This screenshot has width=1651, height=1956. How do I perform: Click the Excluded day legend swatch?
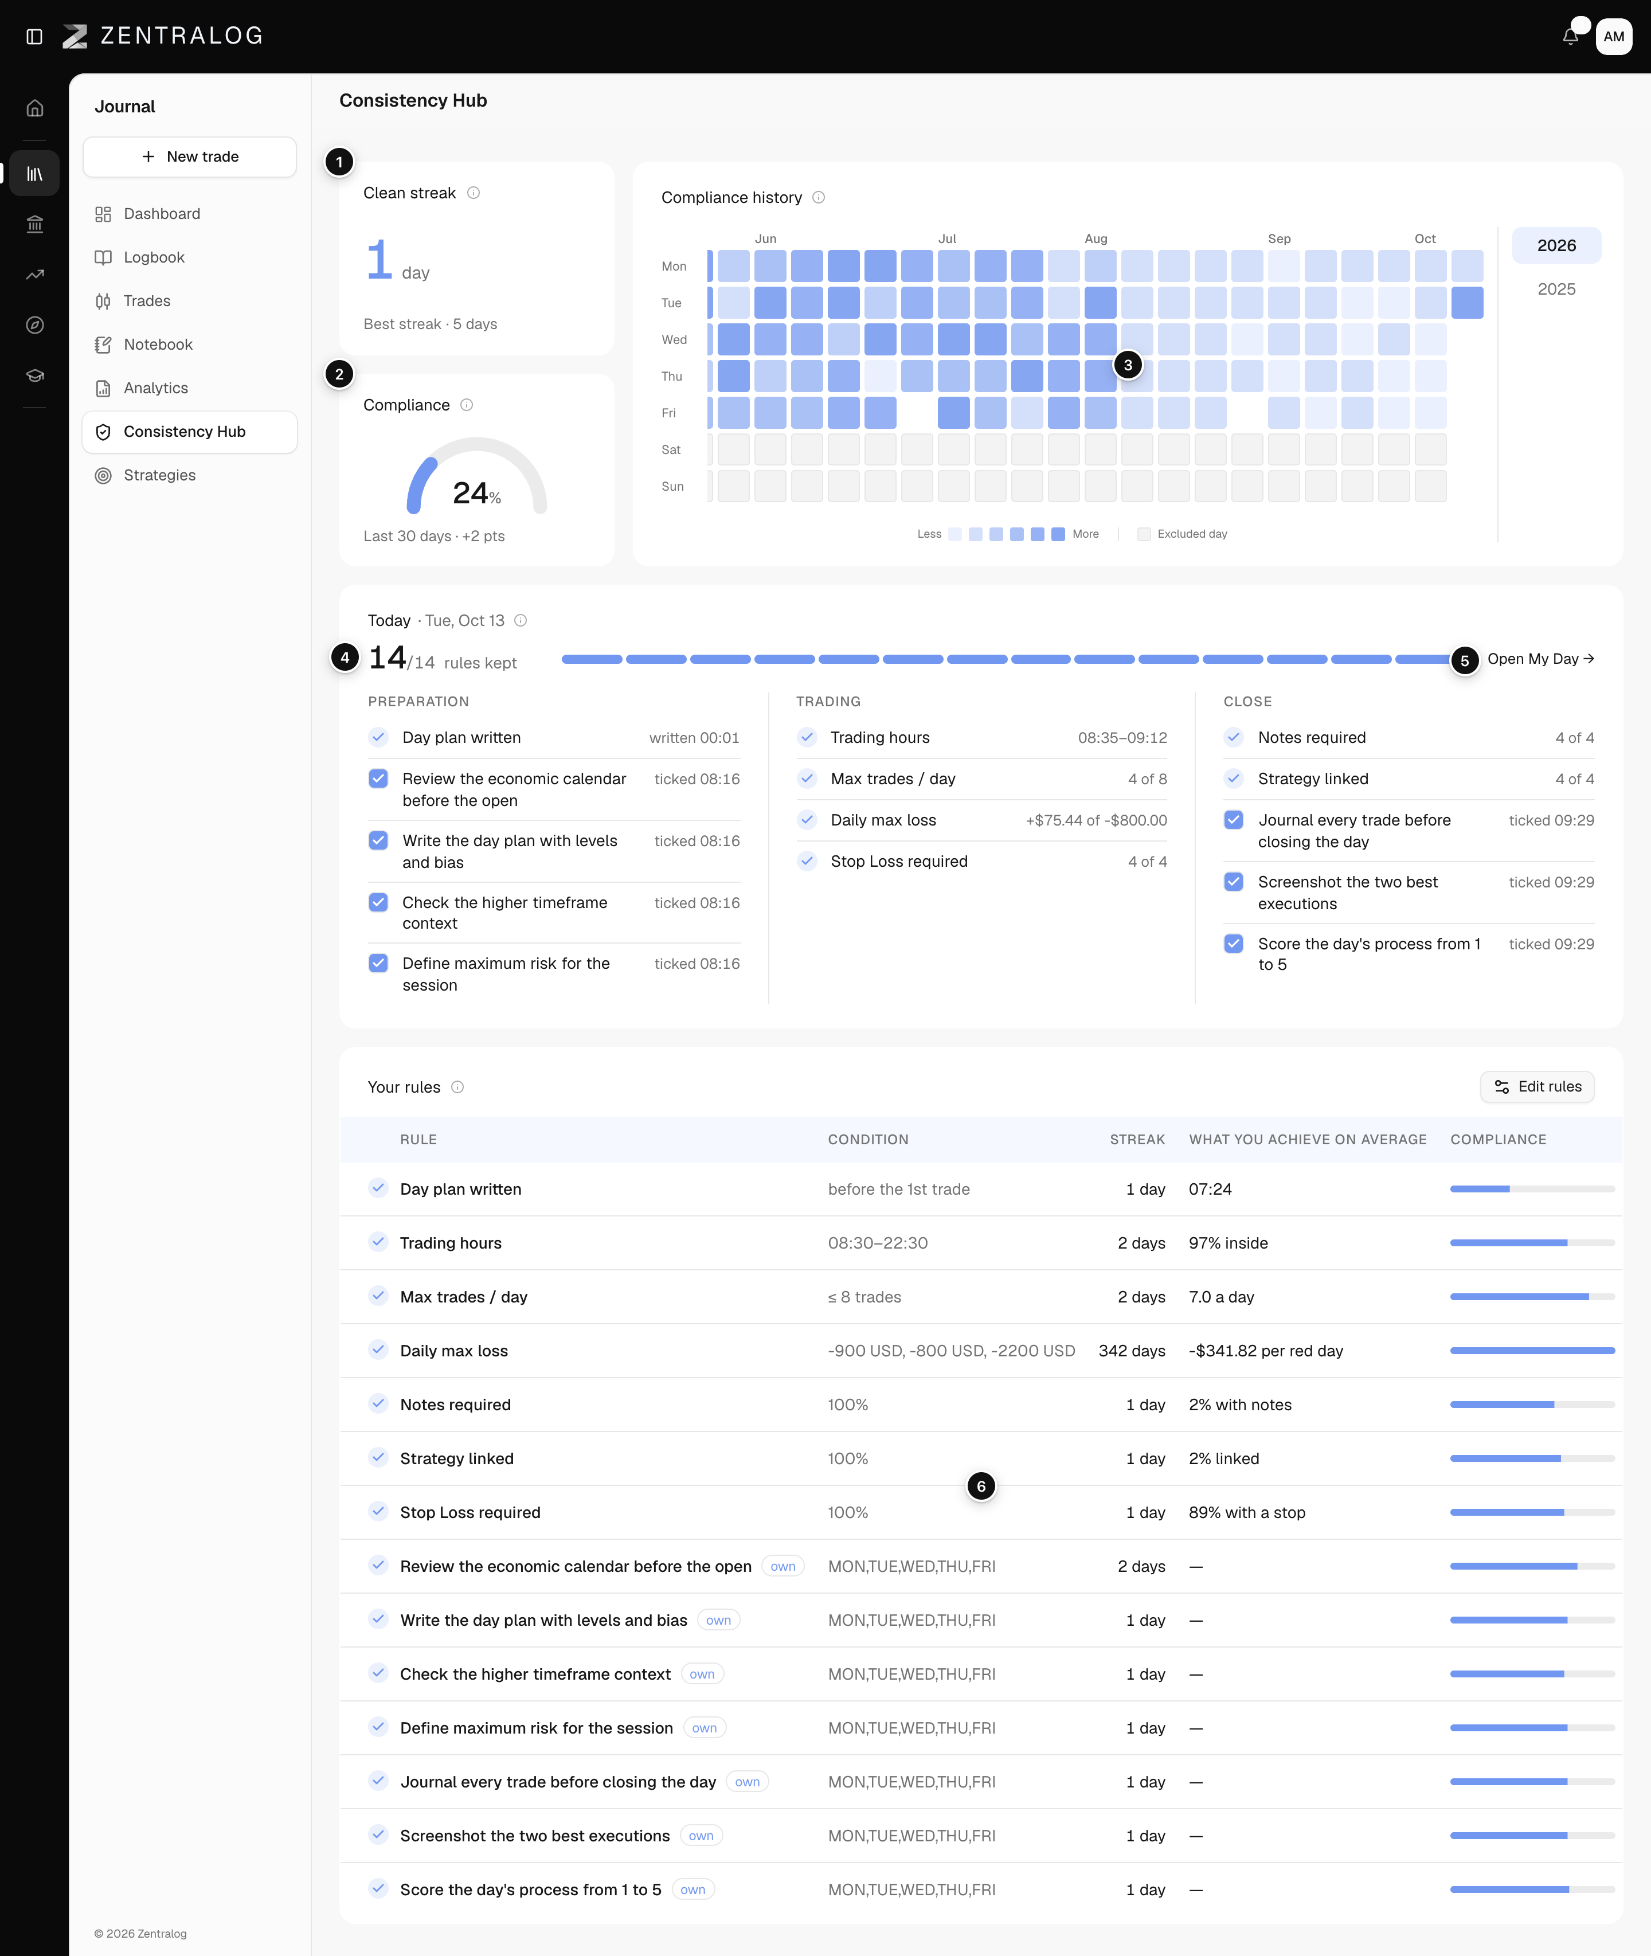point(1144,534)
